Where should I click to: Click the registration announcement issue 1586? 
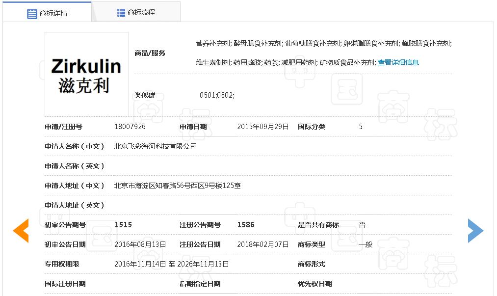[x=246, y=225]
